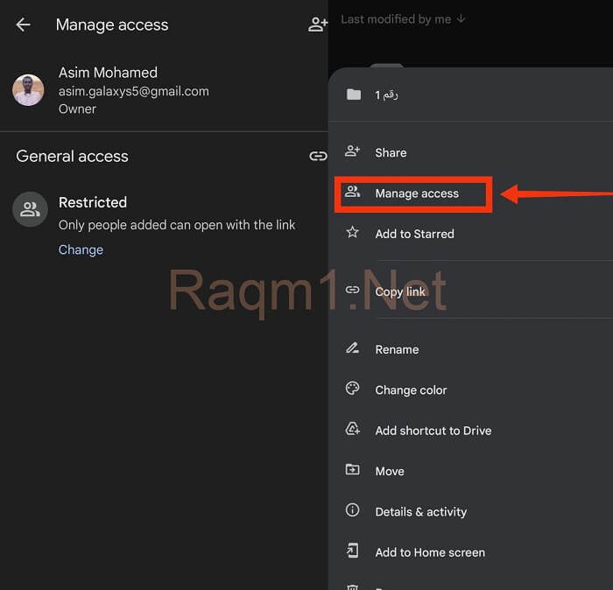613x590 pixels.
Task: Tap the folder icon in menu header
Action: 353,95
